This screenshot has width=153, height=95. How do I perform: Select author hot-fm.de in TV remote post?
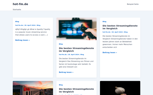[x=63, y=54]
